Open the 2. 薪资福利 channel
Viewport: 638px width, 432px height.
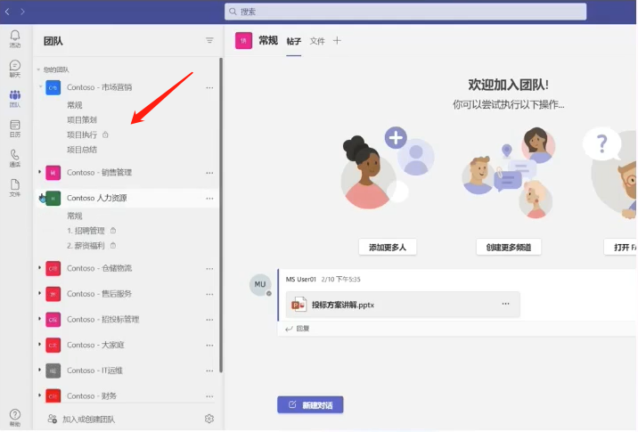86,246
